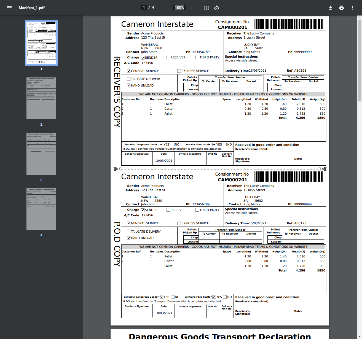
Task: Open the more actions menu
Action: pos(353,8)
